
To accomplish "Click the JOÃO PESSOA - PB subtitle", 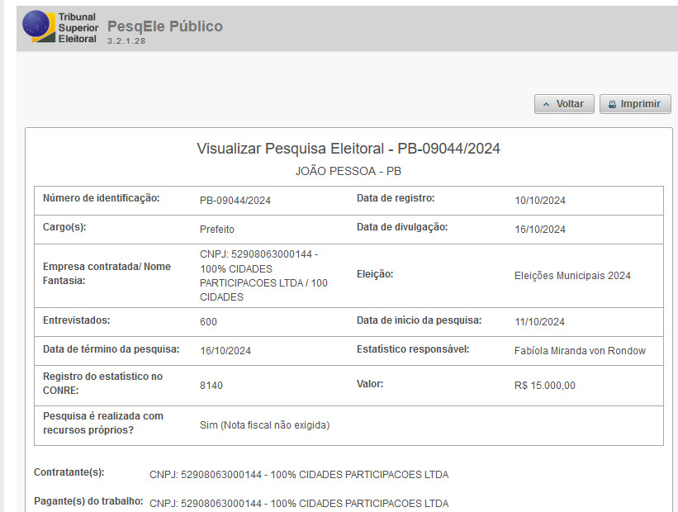I will click(x=348, y=171).
